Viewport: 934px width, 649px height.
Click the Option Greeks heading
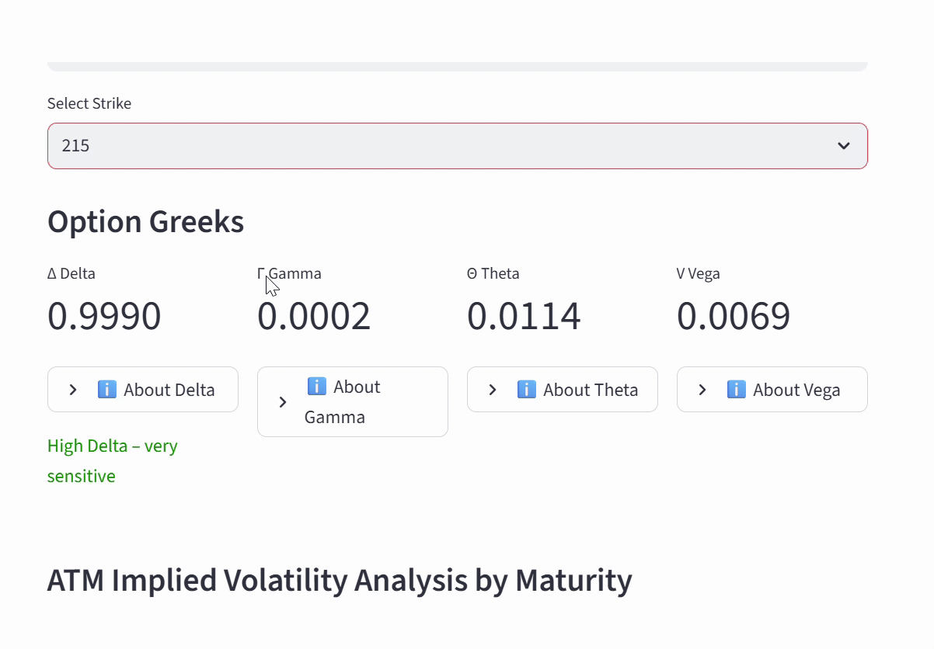point(145,222)
